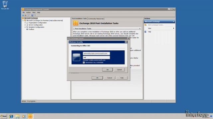Expand Recipient Configuration node

pos(25,27)
